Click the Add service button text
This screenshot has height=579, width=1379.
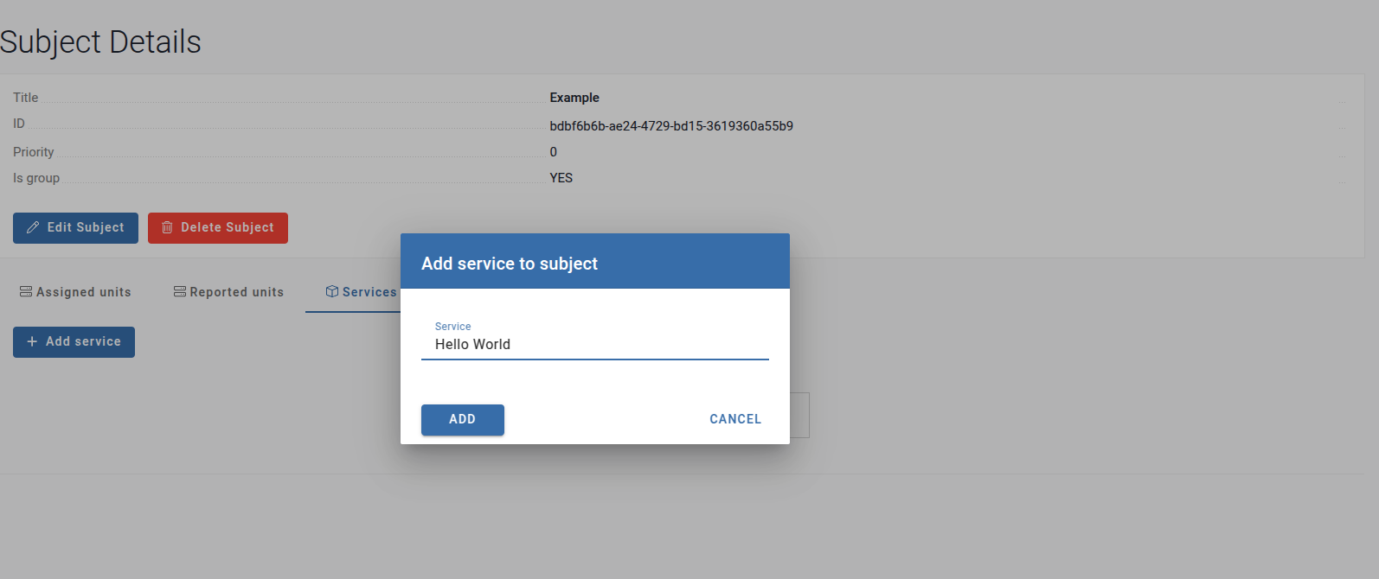pos(83,341)
